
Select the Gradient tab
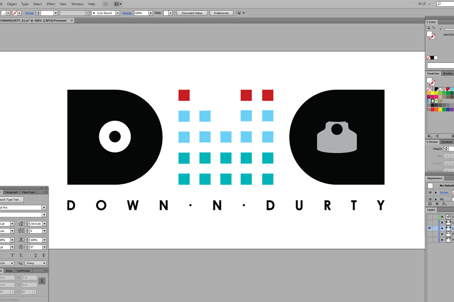click(x=447, y=142)
